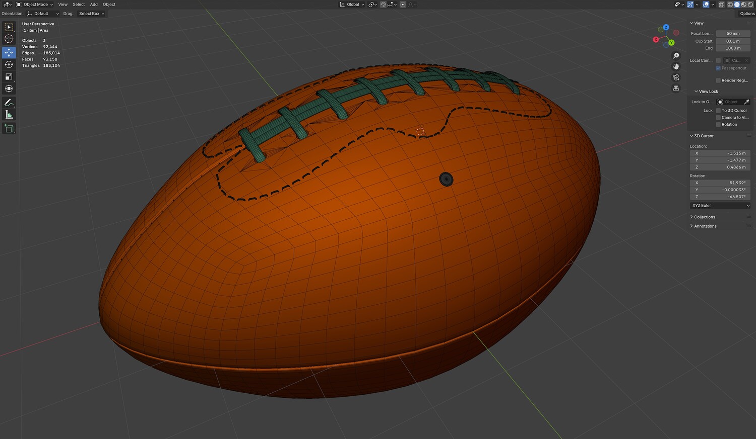This screenshot has height=439, width=756.
Task: Select the Scale tool
Action: [x=9, y=76]
